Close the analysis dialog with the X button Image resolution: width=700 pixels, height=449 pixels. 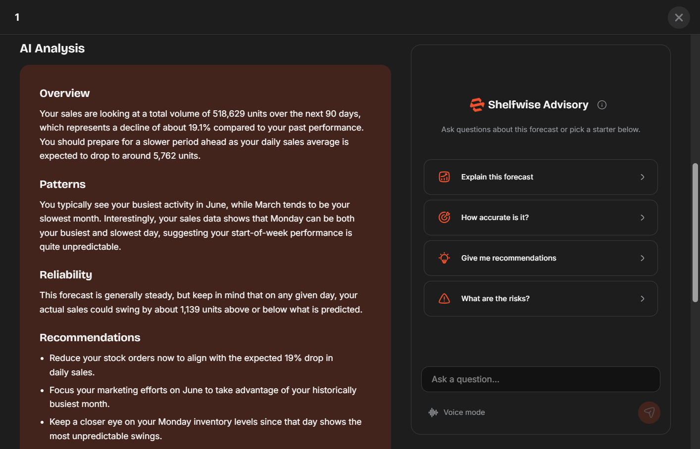[679, 17]
